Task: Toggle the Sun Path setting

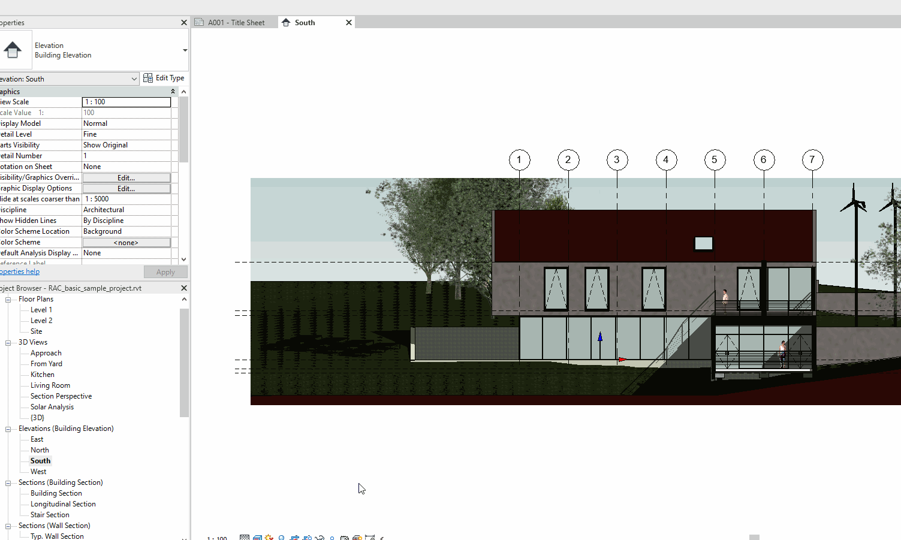Action: tap(269, 537)
